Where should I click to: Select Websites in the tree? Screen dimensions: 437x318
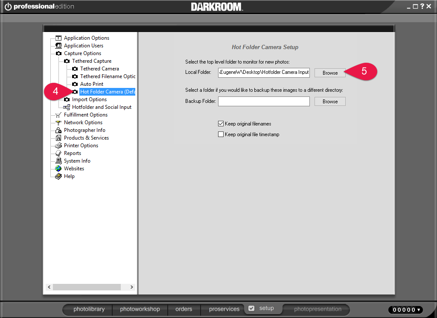74,169
